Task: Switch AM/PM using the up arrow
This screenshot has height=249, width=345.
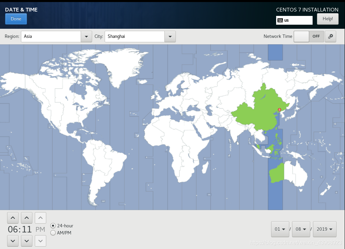Action: (x=41, y=218)
